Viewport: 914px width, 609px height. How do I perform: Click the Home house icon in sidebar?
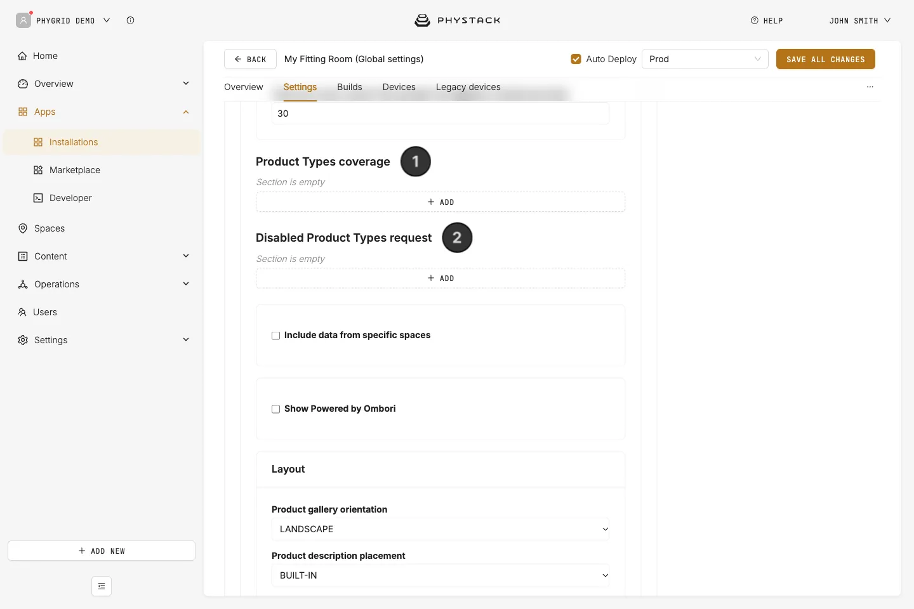coord(22,56)
